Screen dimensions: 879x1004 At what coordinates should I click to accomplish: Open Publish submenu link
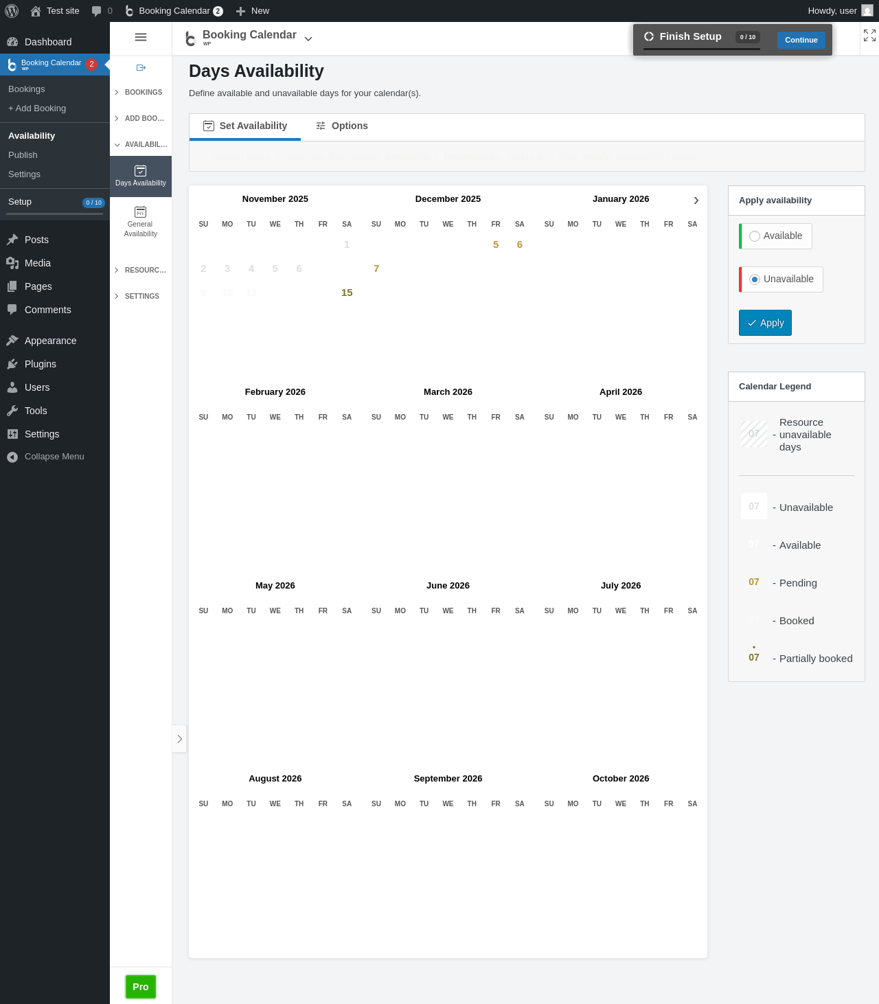(23, 155)
